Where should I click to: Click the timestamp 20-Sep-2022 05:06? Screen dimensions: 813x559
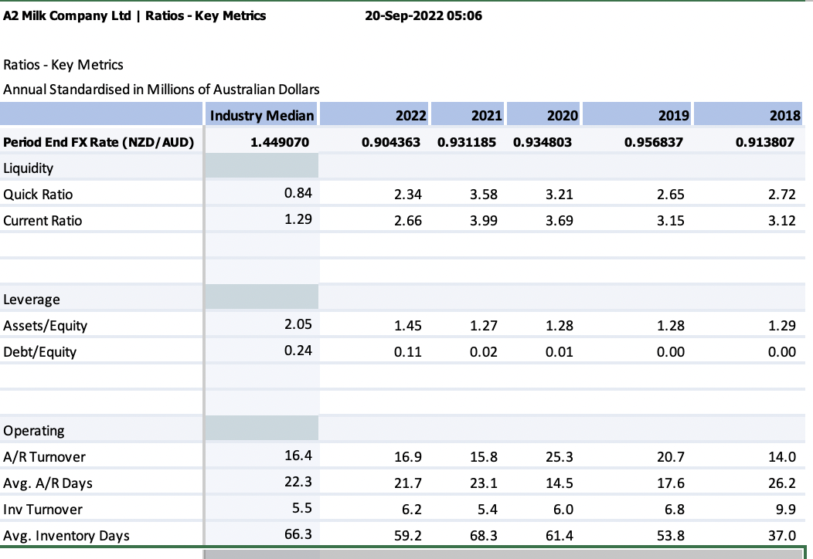[x=424, y=16]
